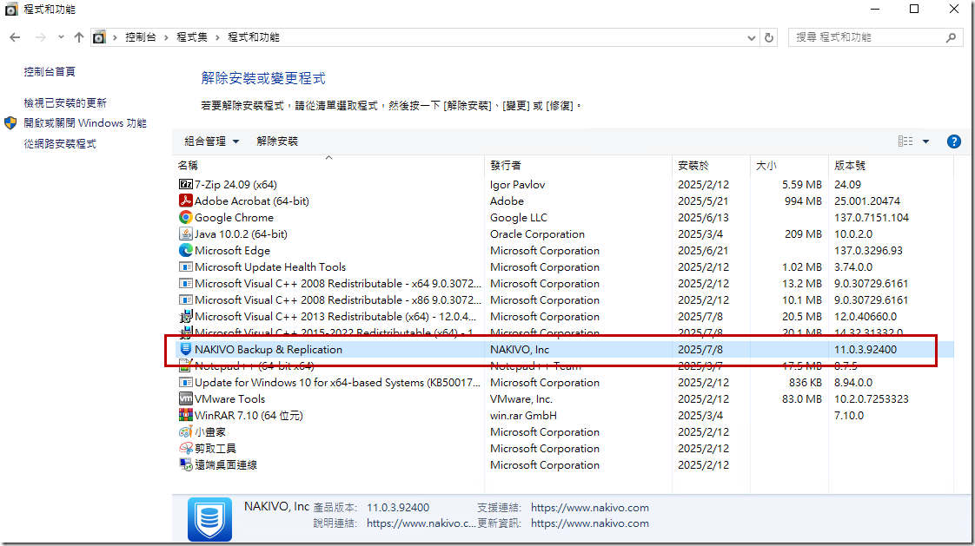Click the 更新資訊 nakivo.com URL
The image size is (975, 546).
[x=589, y=523]
